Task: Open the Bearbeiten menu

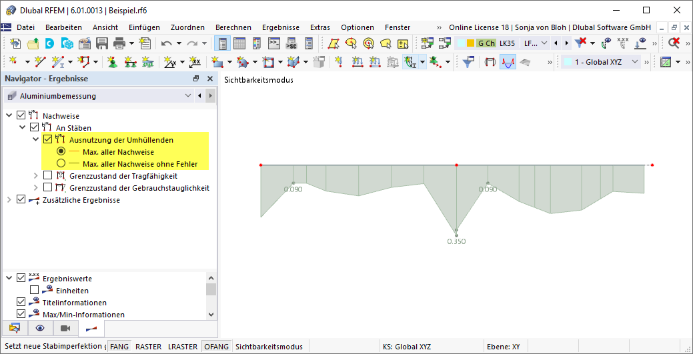Action: point(63,27)
